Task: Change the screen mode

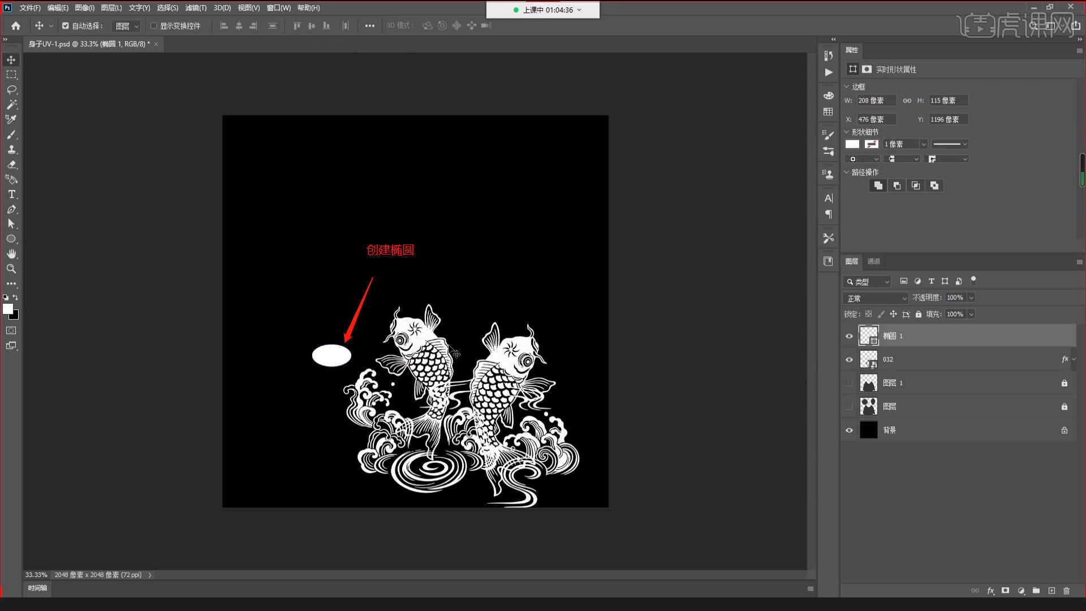Action: [x=11, y=346]
